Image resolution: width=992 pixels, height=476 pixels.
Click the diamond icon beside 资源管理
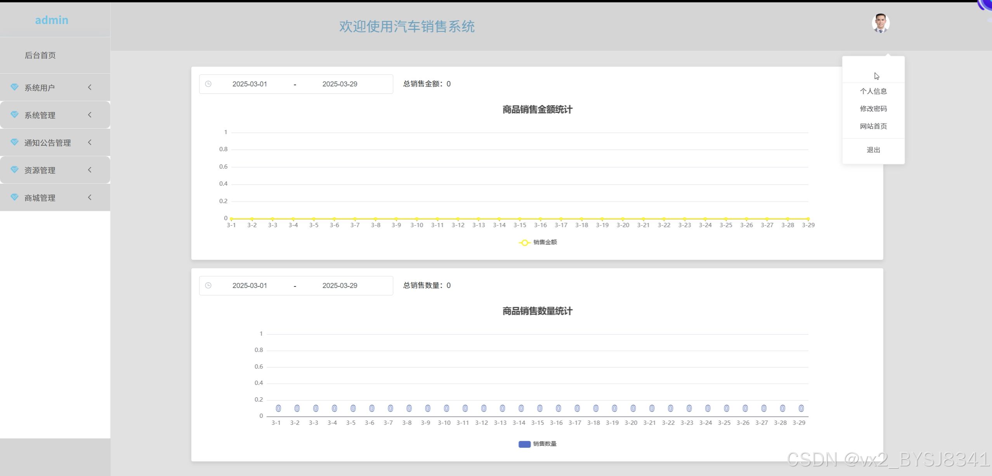tap(14, 169)
